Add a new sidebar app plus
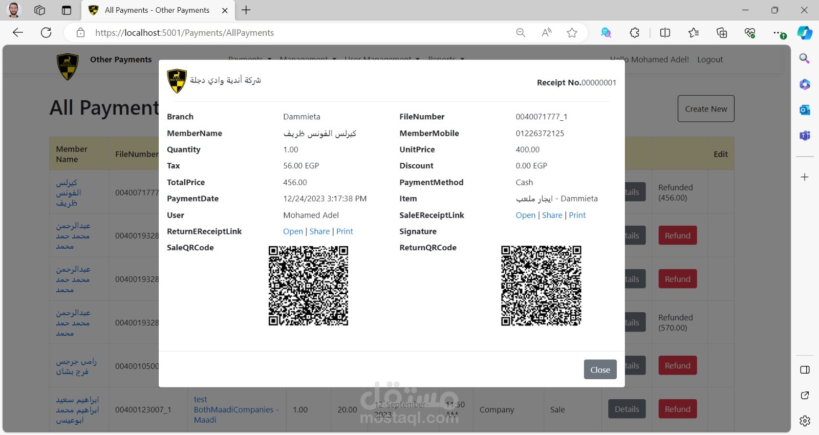The width and height of the screenshot is (819, 435). (x=805, y=177)
